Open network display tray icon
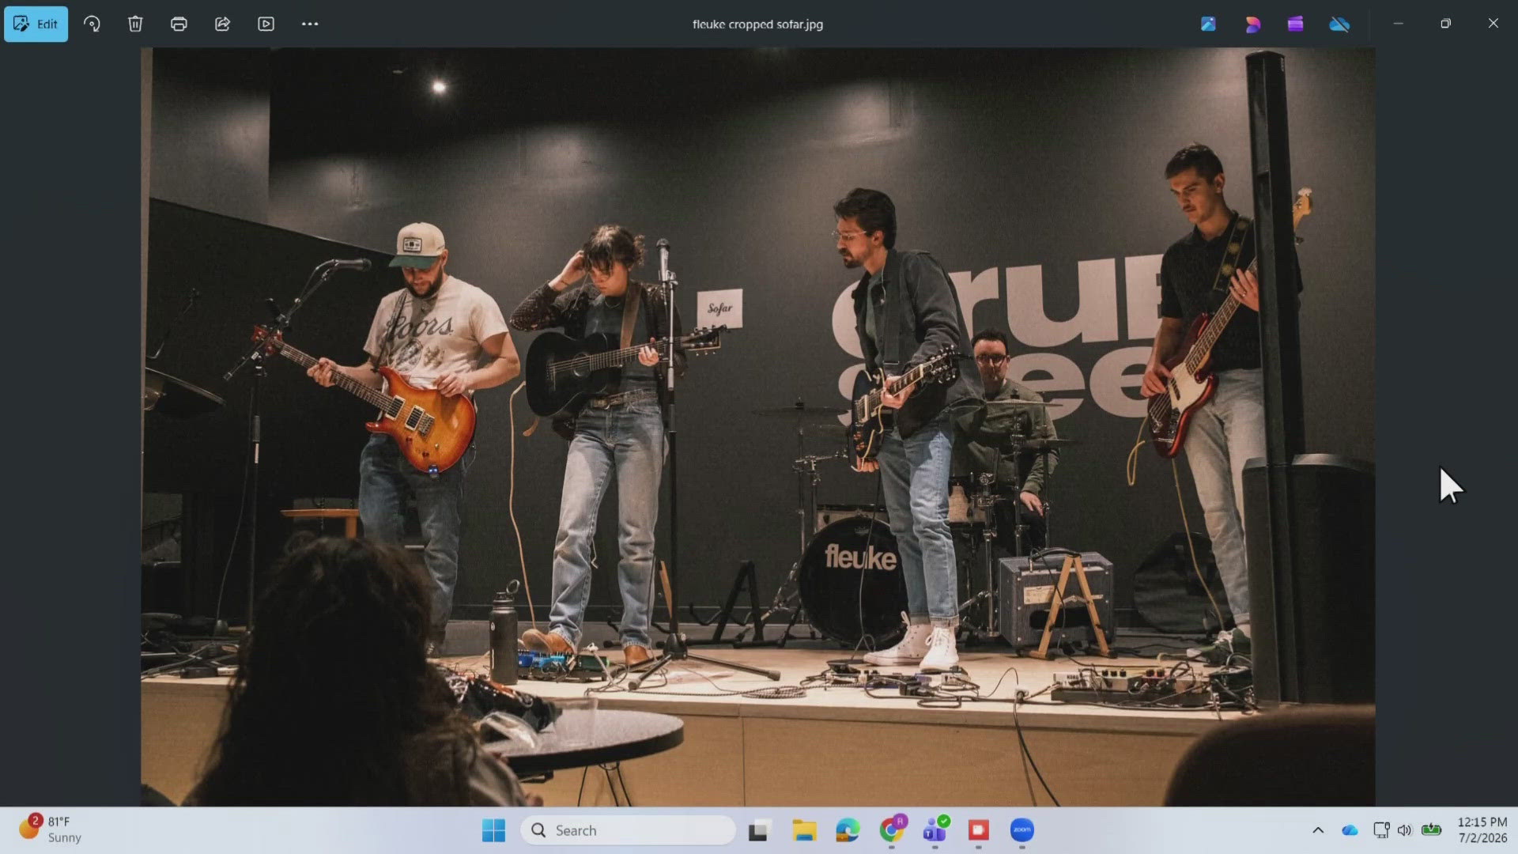 click(x=1381, y=830)
